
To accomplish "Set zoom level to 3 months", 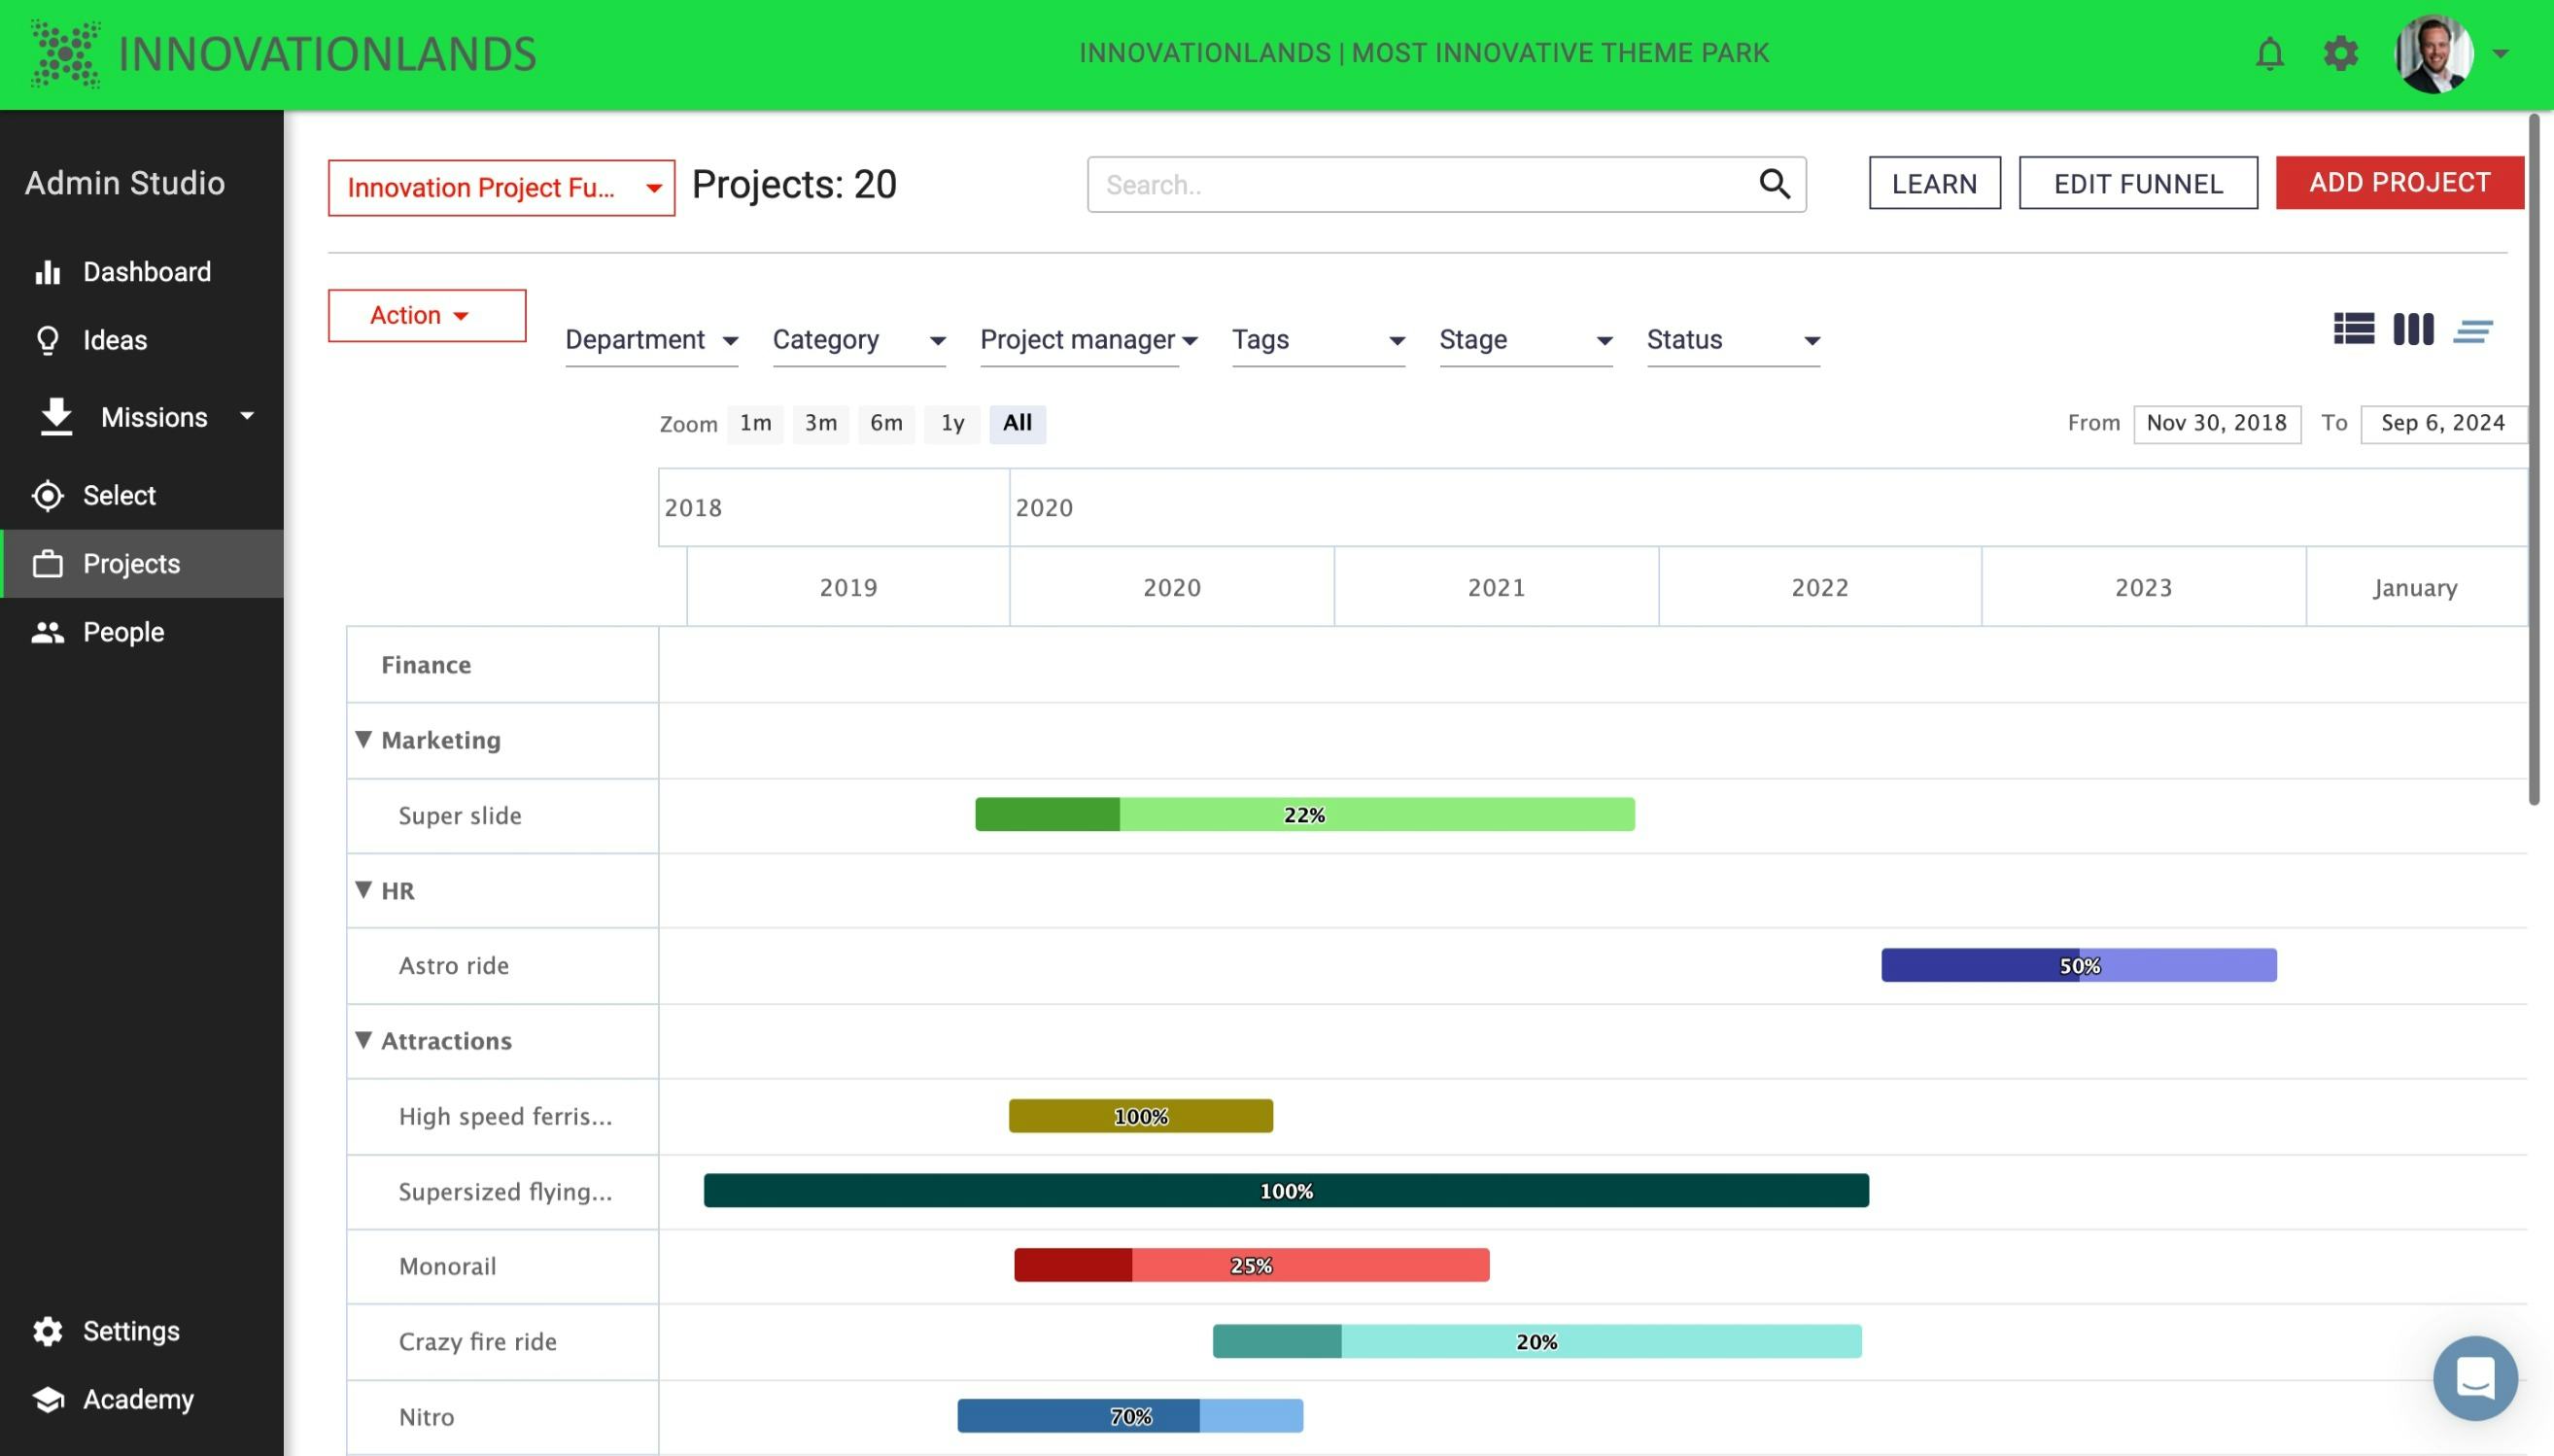I will point(818,423).
